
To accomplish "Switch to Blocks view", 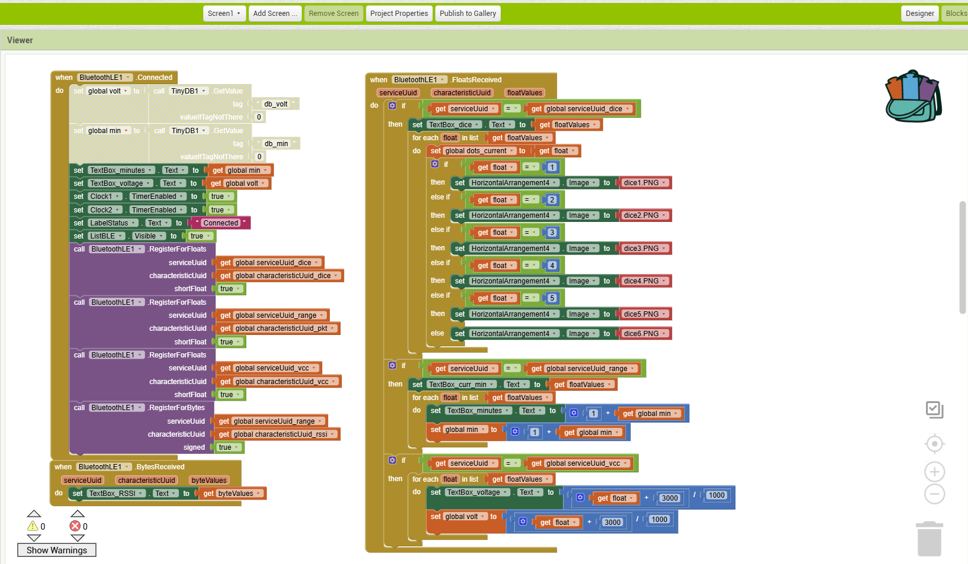I will (x=956, y=13).
